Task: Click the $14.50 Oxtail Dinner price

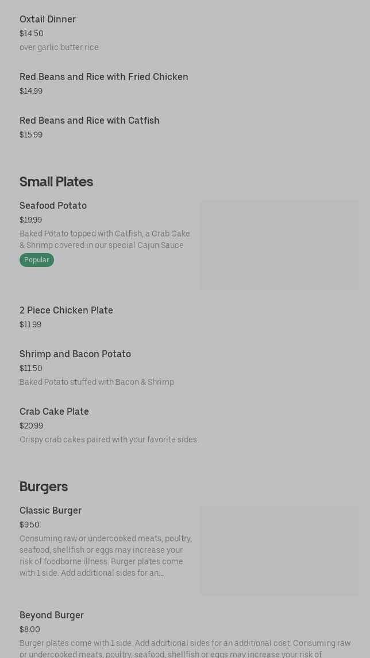Action: 32,34
